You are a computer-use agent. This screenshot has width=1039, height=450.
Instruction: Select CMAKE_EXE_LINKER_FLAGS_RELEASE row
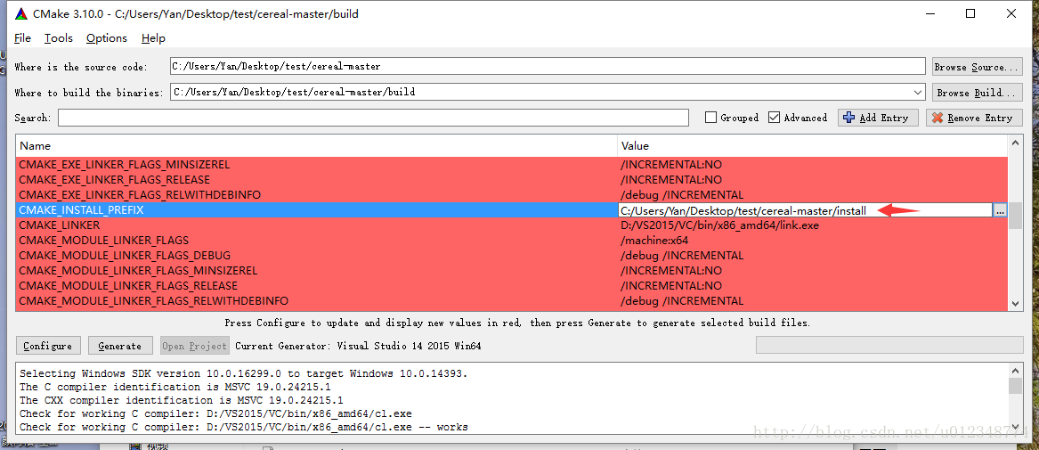(512, 180)
